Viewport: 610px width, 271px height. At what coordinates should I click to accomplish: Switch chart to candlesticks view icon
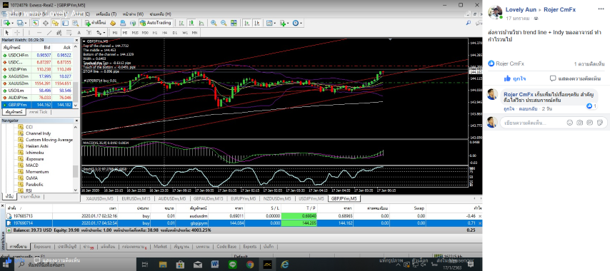point(191,23)
